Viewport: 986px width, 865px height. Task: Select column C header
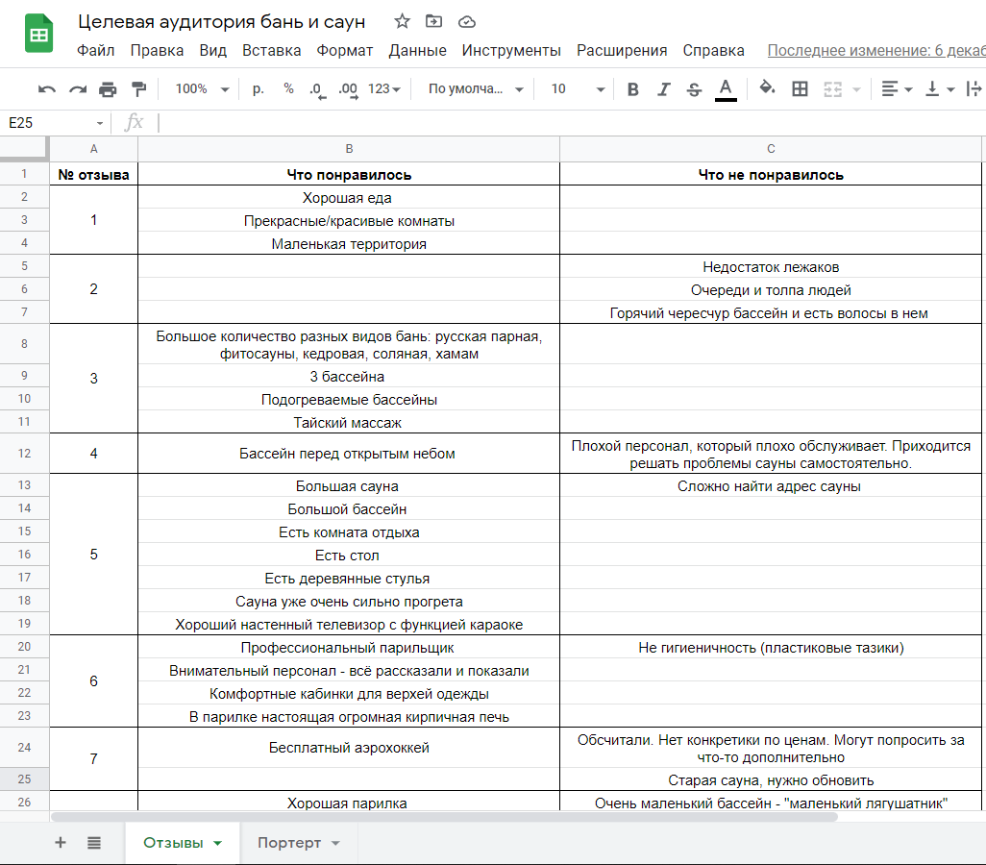771,149
